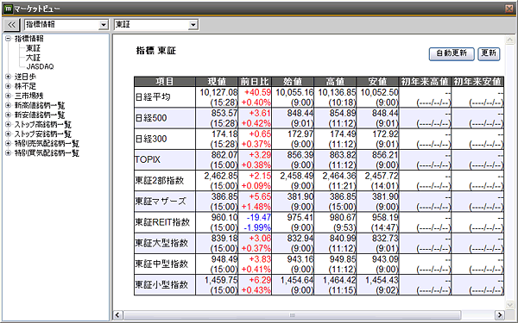Select the ストップ高銘柄一覧 tree label

(43, 125)
